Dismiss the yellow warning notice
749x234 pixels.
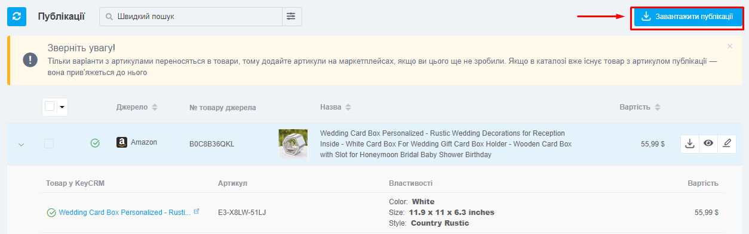coord(730,46)
